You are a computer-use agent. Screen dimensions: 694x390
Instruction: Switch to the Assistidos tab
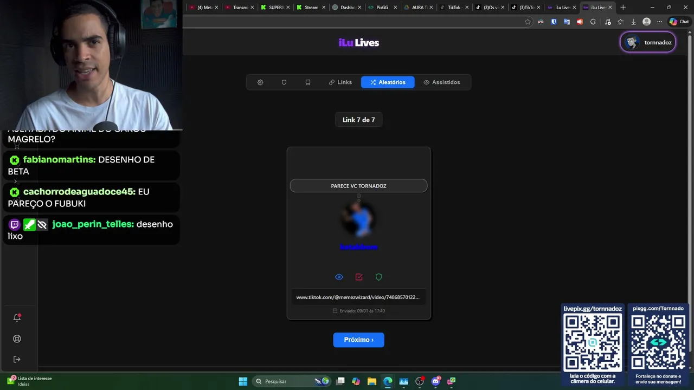pos(442,82)
